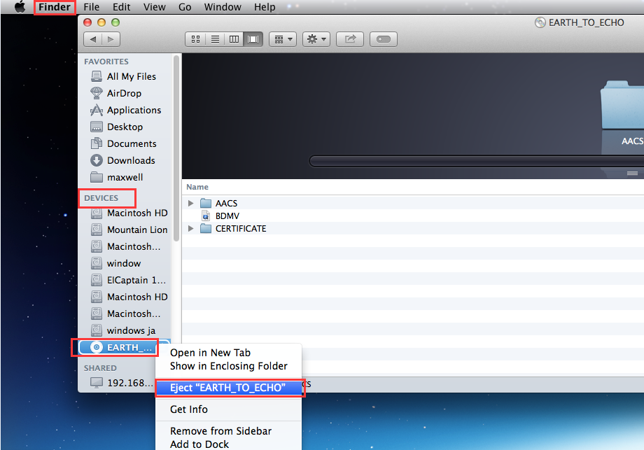Choose Open in New Tab

[x=228, y=353]
